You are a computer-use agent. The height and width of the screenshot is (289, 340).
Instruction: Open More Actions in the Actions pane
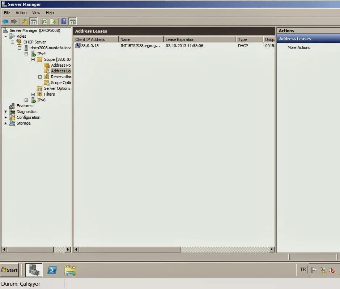[299, 47]
